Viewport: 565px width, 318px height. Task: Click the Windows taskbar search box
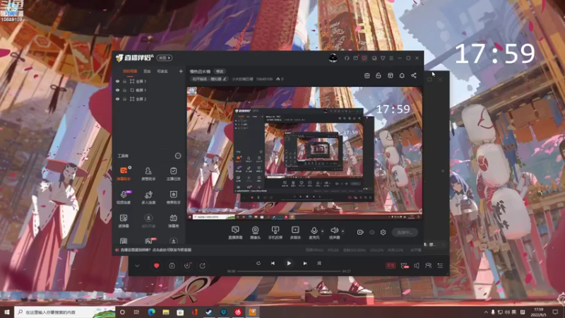(x=65, y=312)
